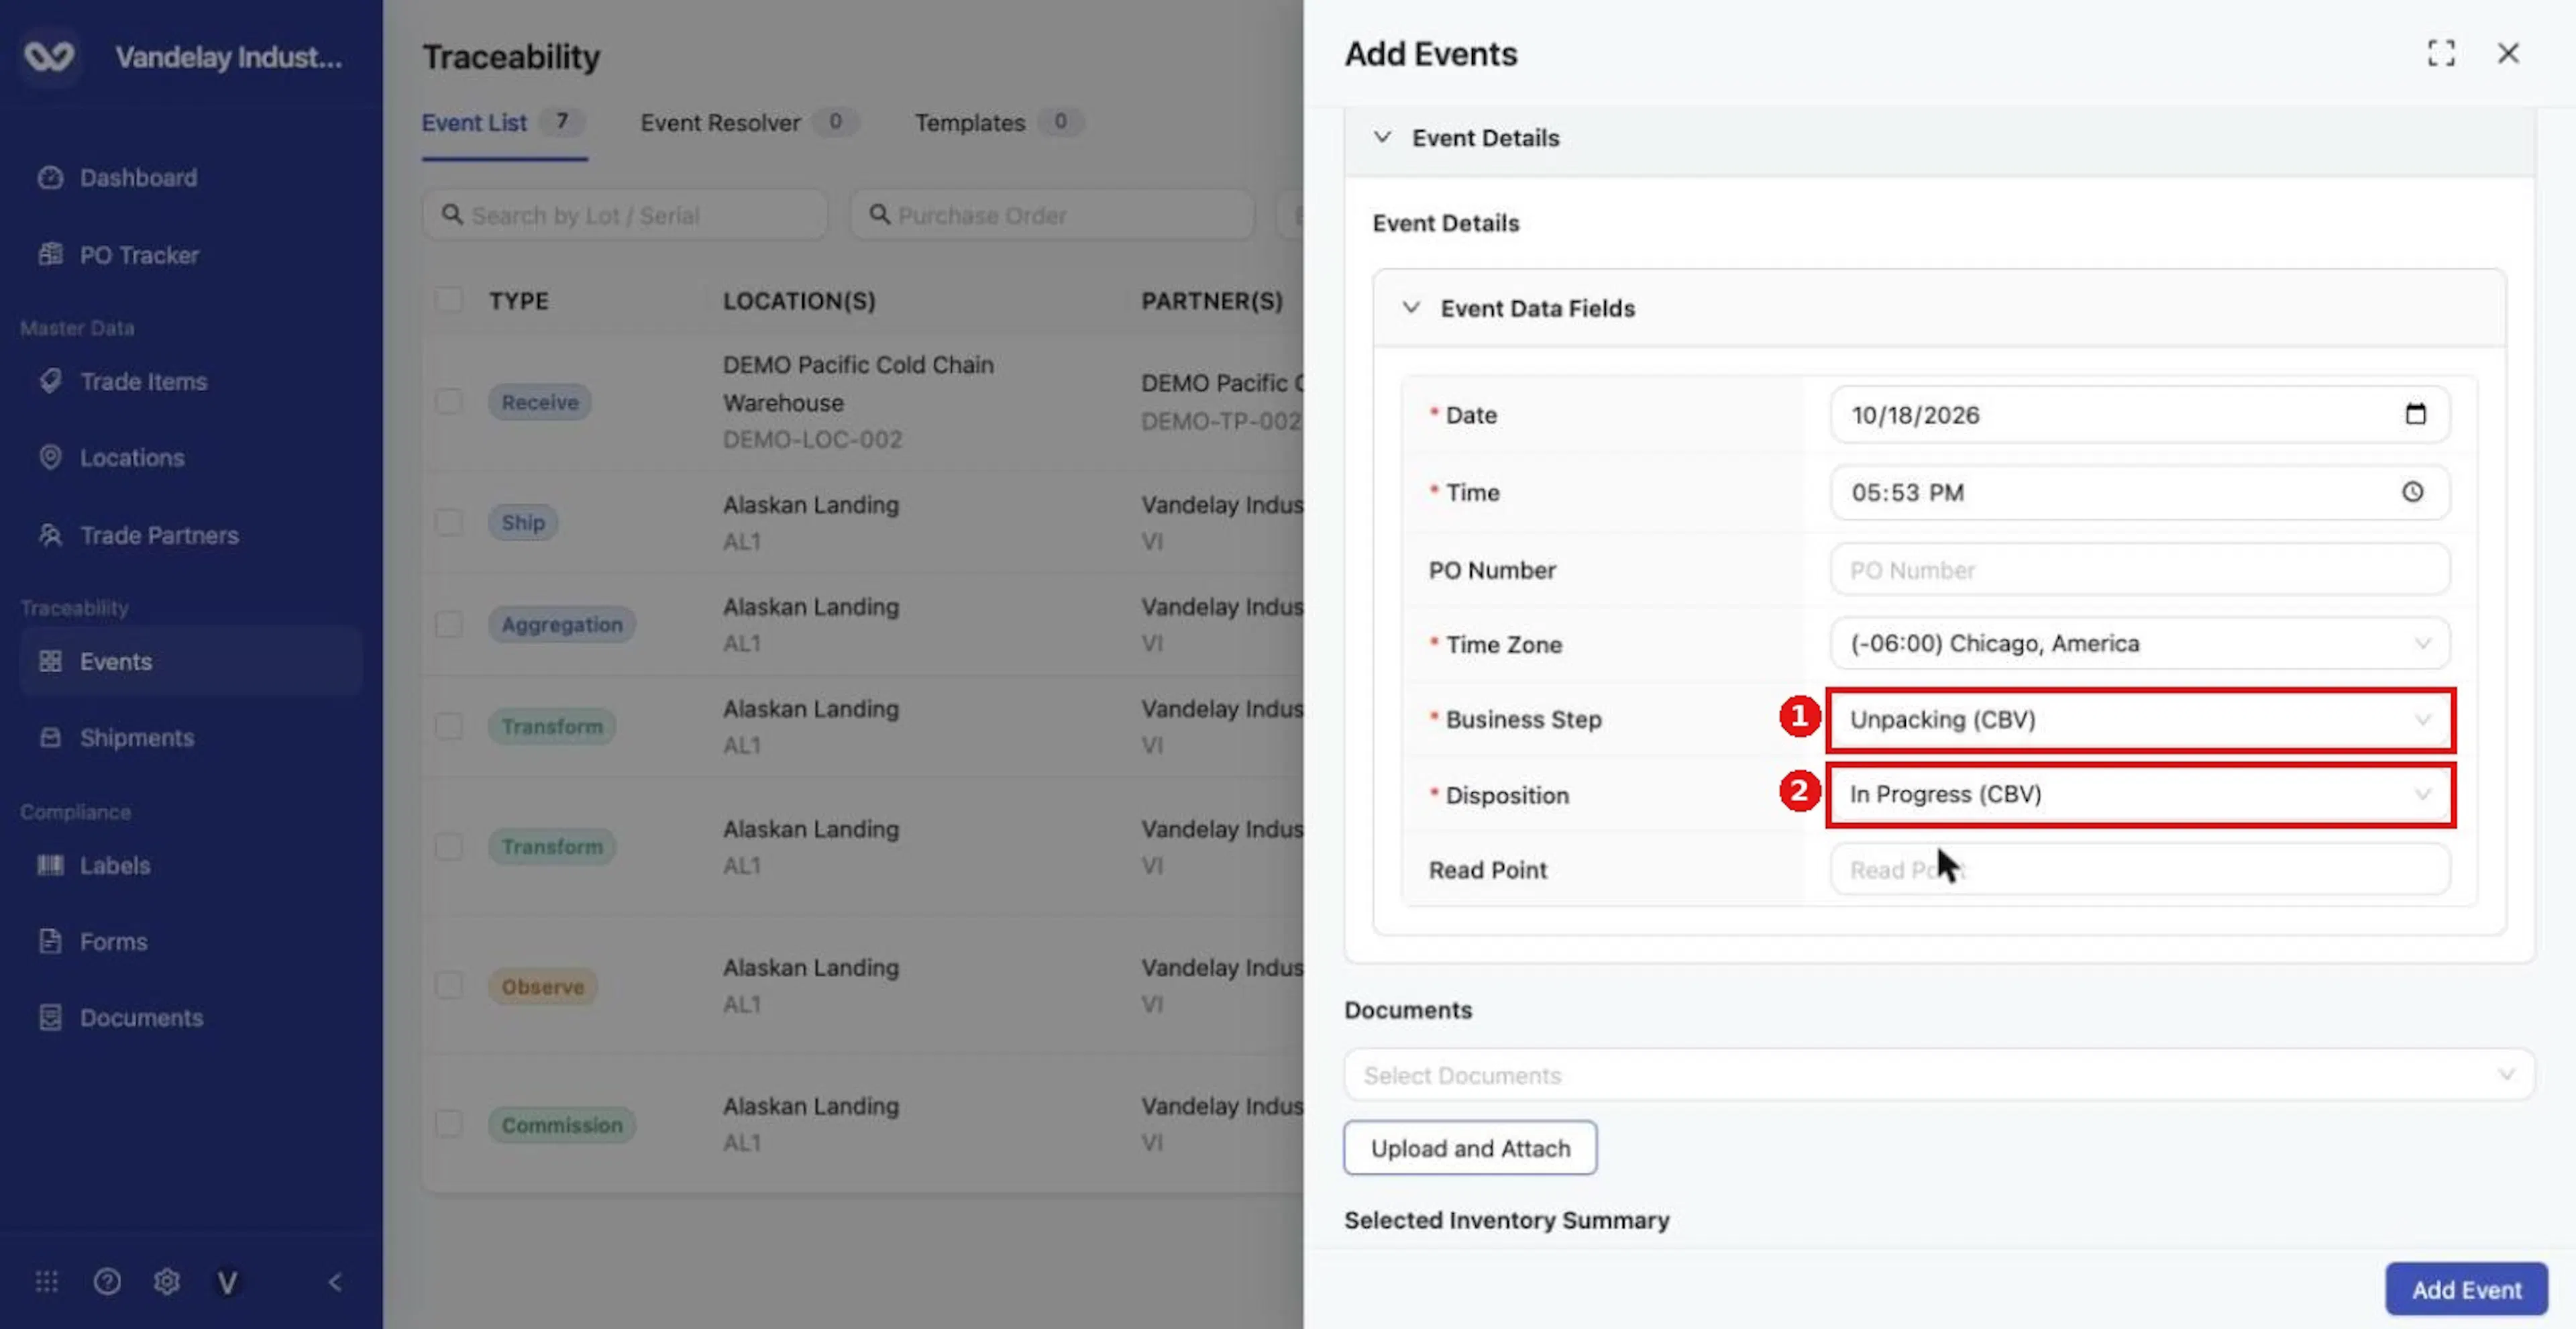Open the Disposition dropdown
The height and width of the screenshot is (1329, 2576).
2140,795
